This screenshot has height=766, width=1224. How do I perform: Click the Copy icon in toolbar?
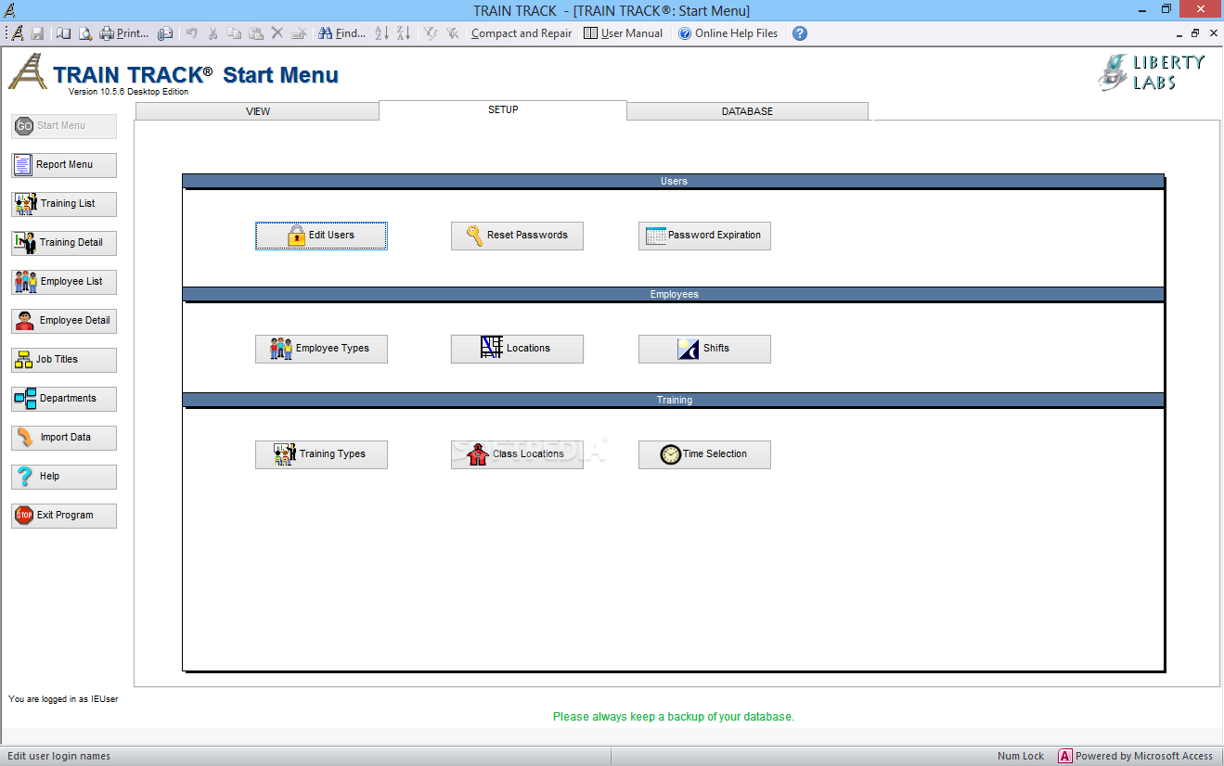(x=234, y=33)
